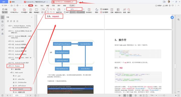Expand the 十三、Android ANR bookmark
The width and height of the screenshot is (181, 97).
click(x=9, y=41)
